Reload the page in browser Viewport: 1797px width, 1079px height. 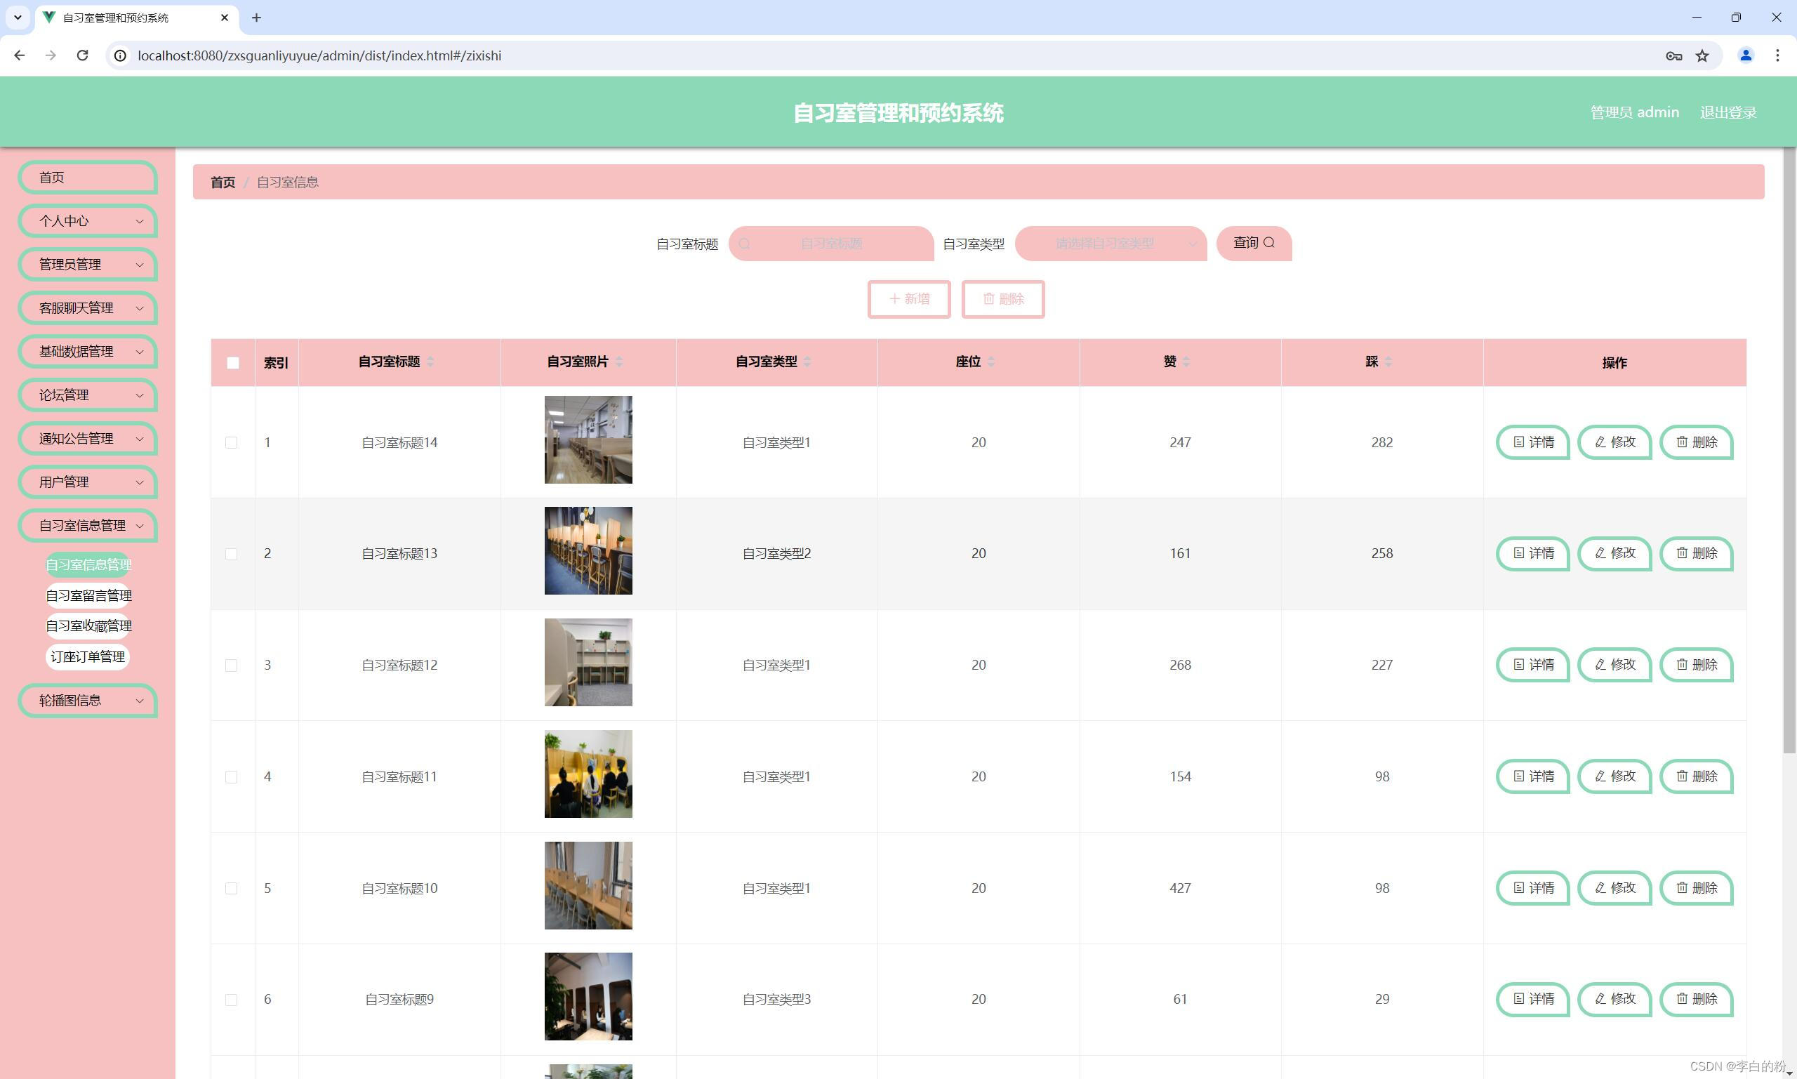coord(82,56)
